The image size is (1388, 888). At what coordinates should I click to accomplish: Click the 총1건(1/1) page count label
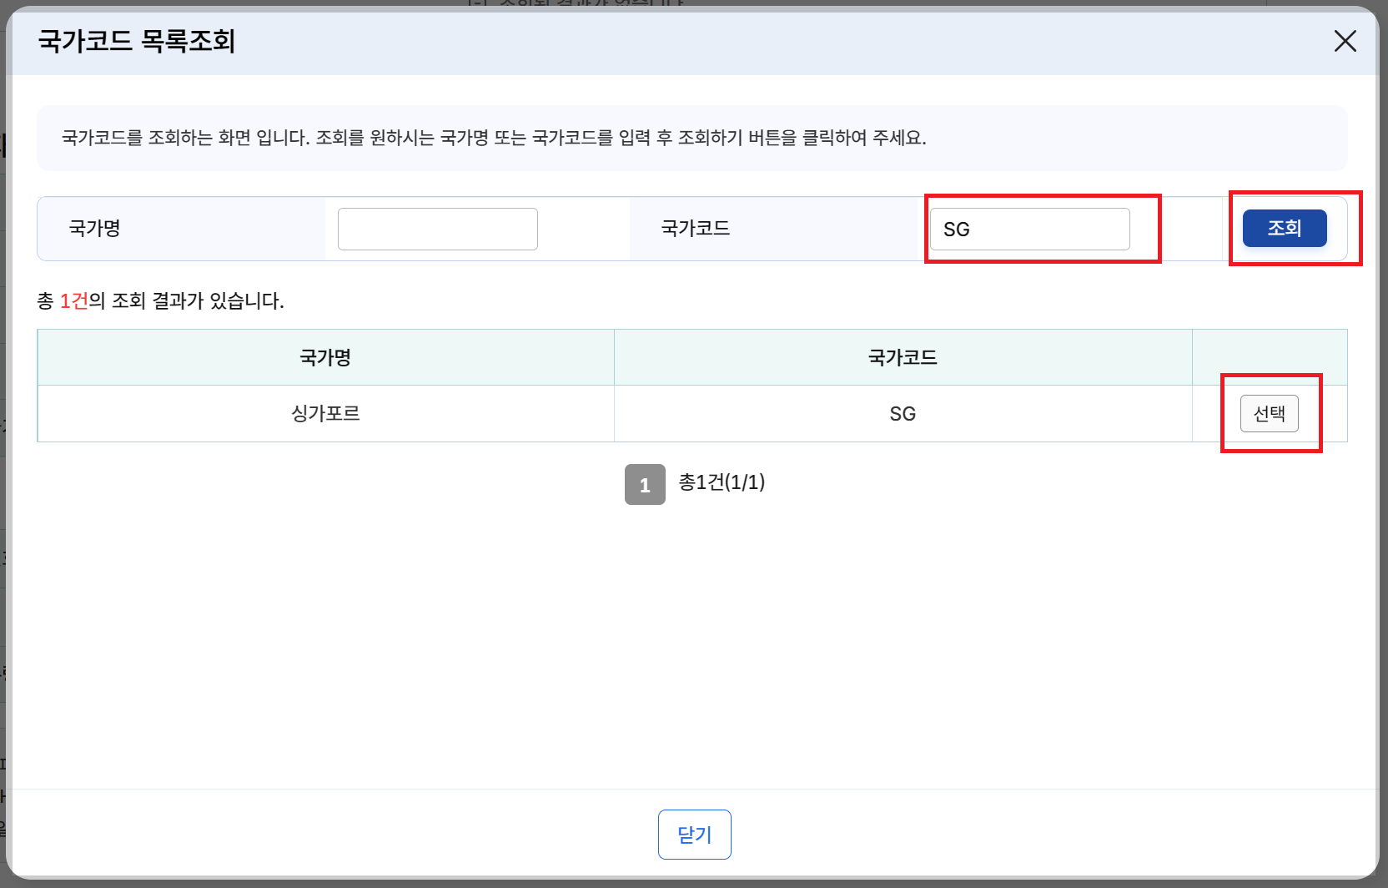(722, 483)
